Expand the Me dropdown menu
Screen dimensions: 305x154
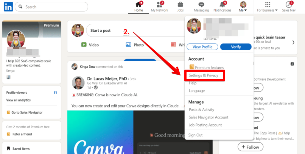pyautogui.click(x=243, y=10)
